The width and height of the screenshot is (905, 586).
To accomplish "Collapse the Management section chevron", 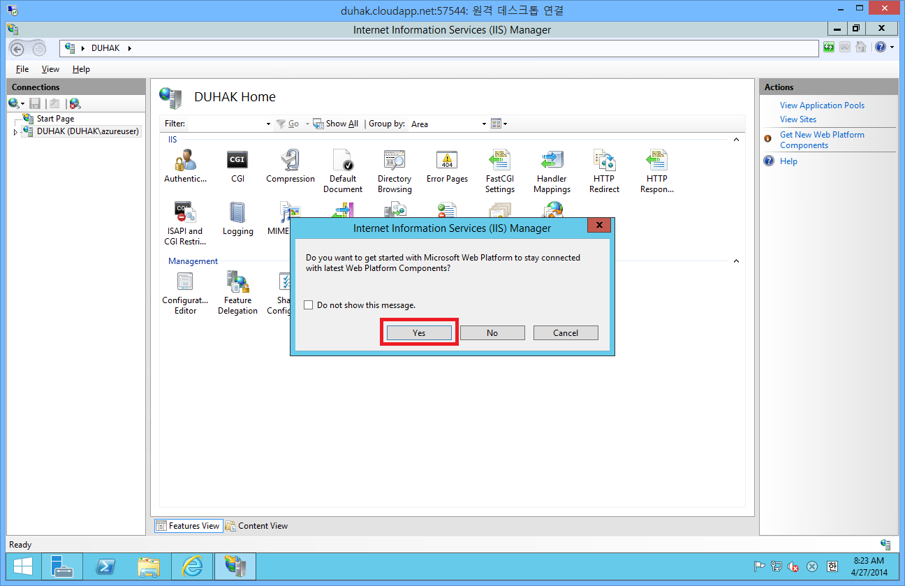I will pyautogui.click(x=736, y=261).
